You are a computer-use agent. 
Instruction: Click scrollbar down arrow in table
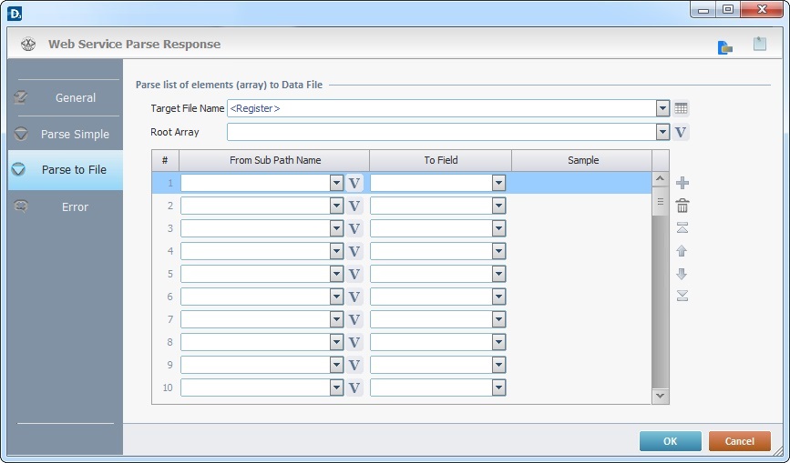[660, 396]
